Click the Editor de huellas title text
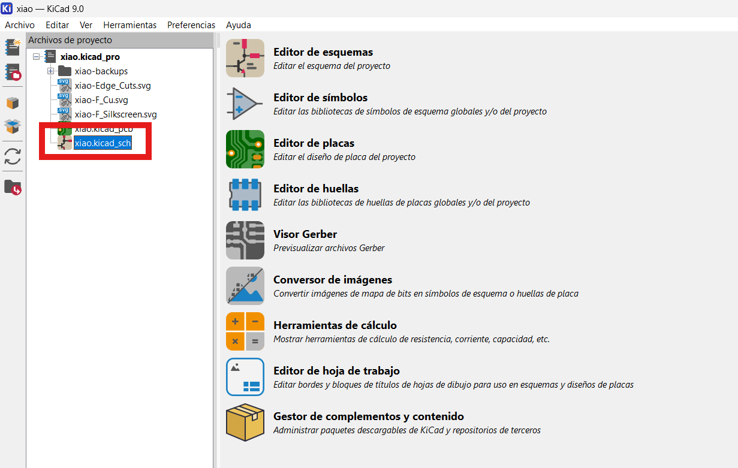The width and height of the screenshot is (738, 468). (316, 189)
